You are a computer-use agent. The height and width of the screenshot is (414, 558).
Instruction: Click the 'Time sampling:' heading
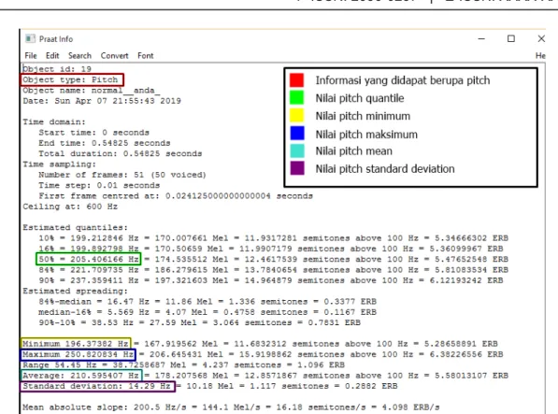60,164
